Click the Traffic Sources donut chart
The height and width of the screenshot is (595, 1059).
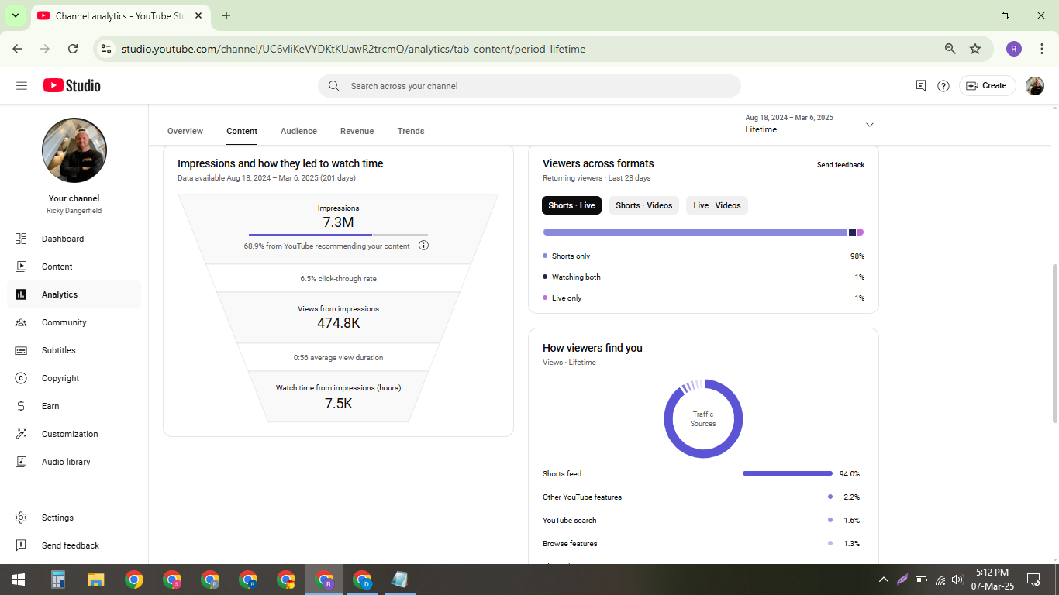(x=703, y=418)
